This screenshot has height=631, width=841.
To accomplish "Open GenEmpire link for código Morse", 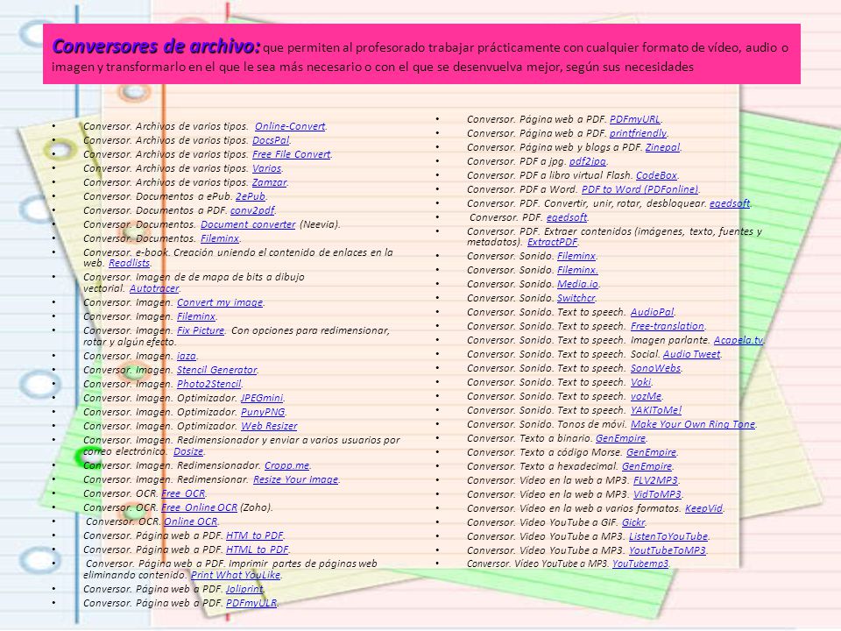I will coord(651,452).
